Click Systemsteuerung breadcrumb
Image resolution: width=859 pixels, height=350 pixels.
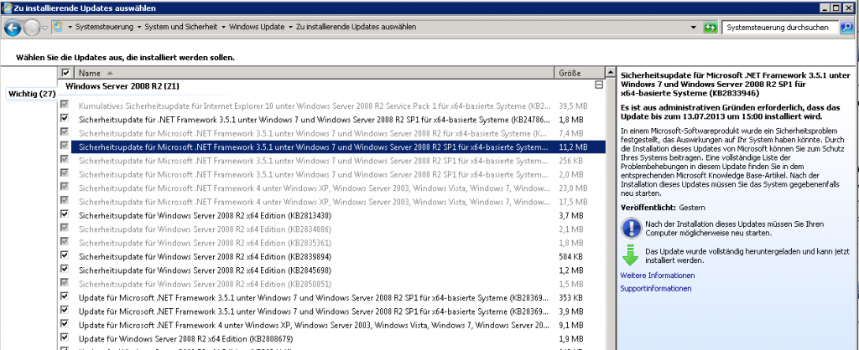coord(104,27)
